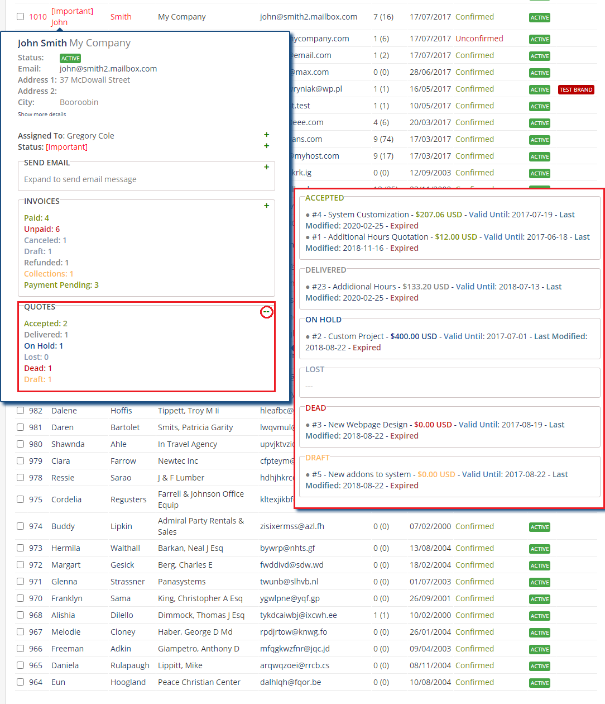Viewport: 605px width, 704px height.
Task: Click the Unconfirmed status text
Action: [479, 39]
